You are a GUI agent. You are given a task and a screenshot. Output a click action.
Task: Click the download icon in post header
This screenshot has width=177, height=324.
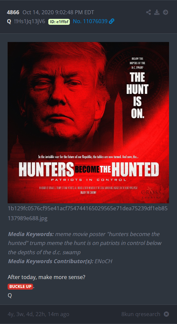(157, 13)
